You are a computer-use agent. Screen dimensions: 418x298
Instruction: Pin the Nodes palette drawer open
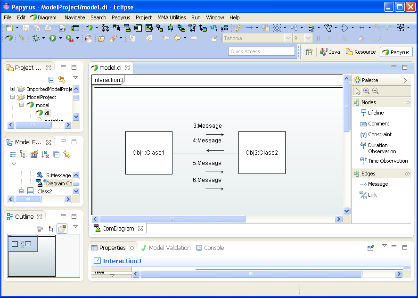tap(407, 102)
